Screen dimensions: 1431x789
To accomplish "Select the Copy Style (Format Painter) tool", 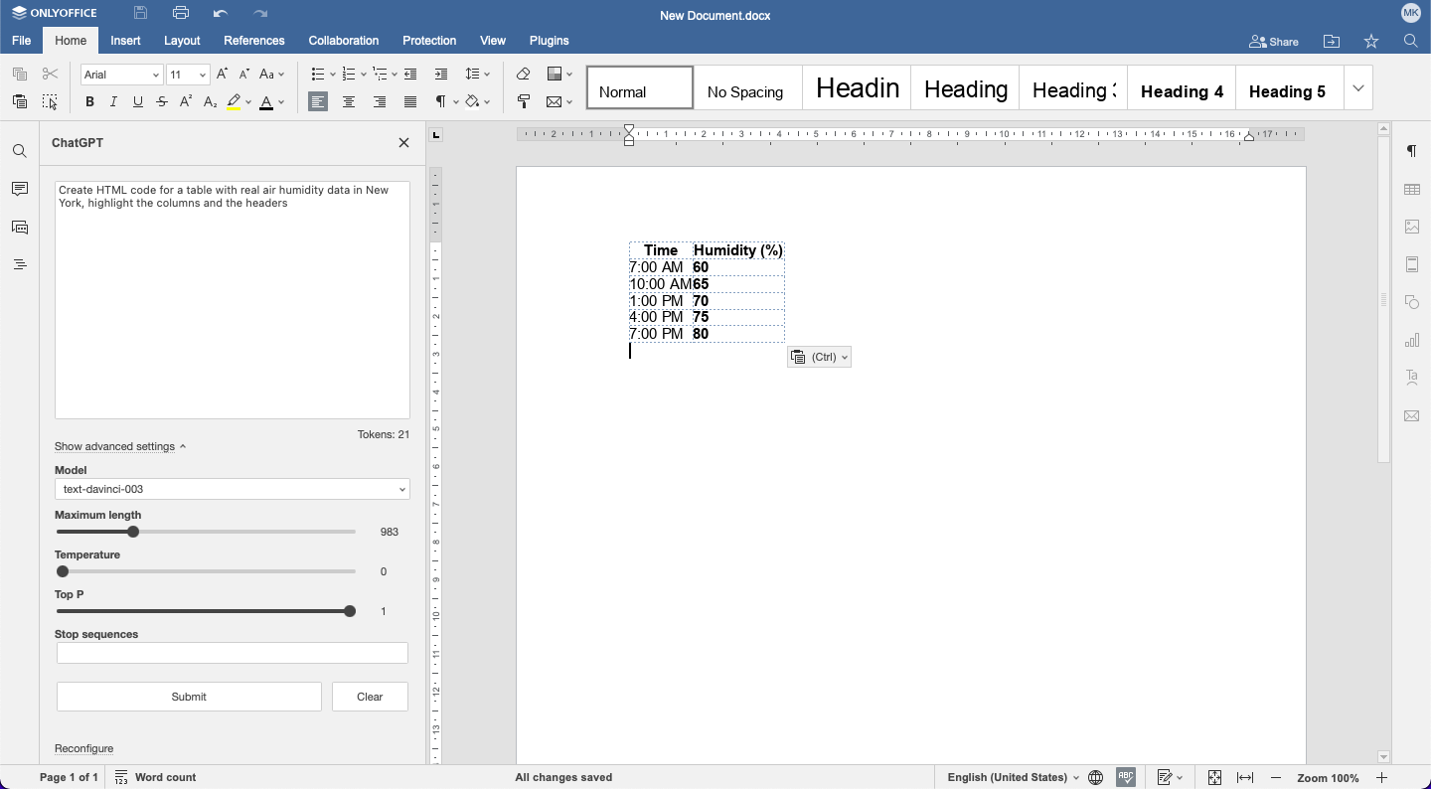I will click(x=524, y=101).
